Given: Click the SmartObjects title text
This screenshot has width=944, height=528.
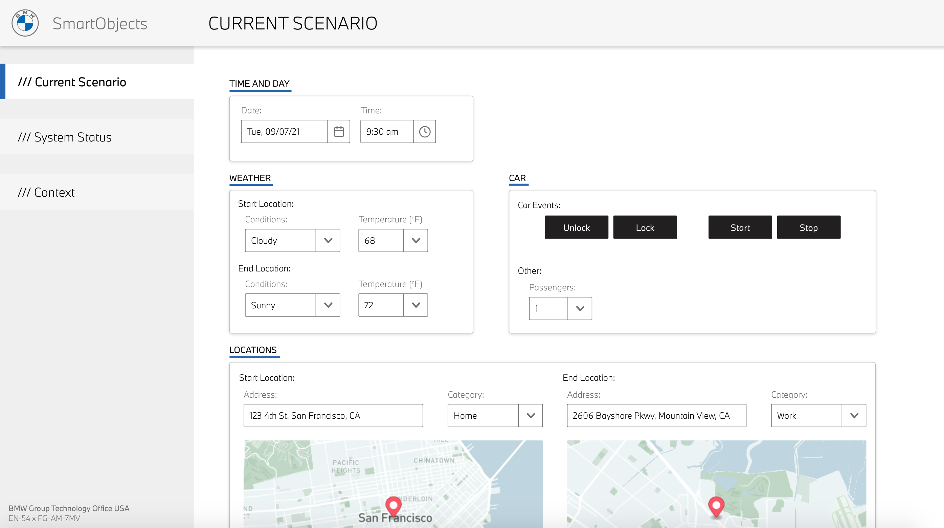Looking at the screenshot, I should pos(100,23).
